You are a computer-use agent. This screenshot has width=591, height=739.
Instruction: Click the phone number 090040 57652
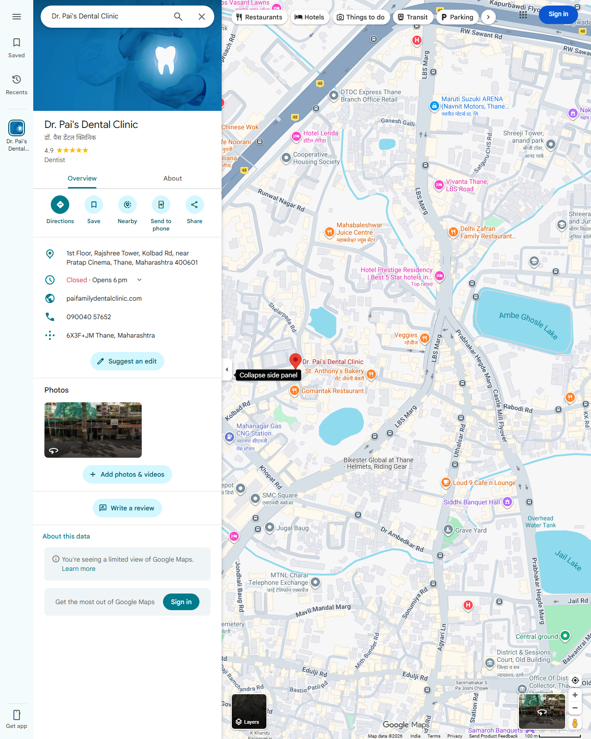(x=89, y=317)
